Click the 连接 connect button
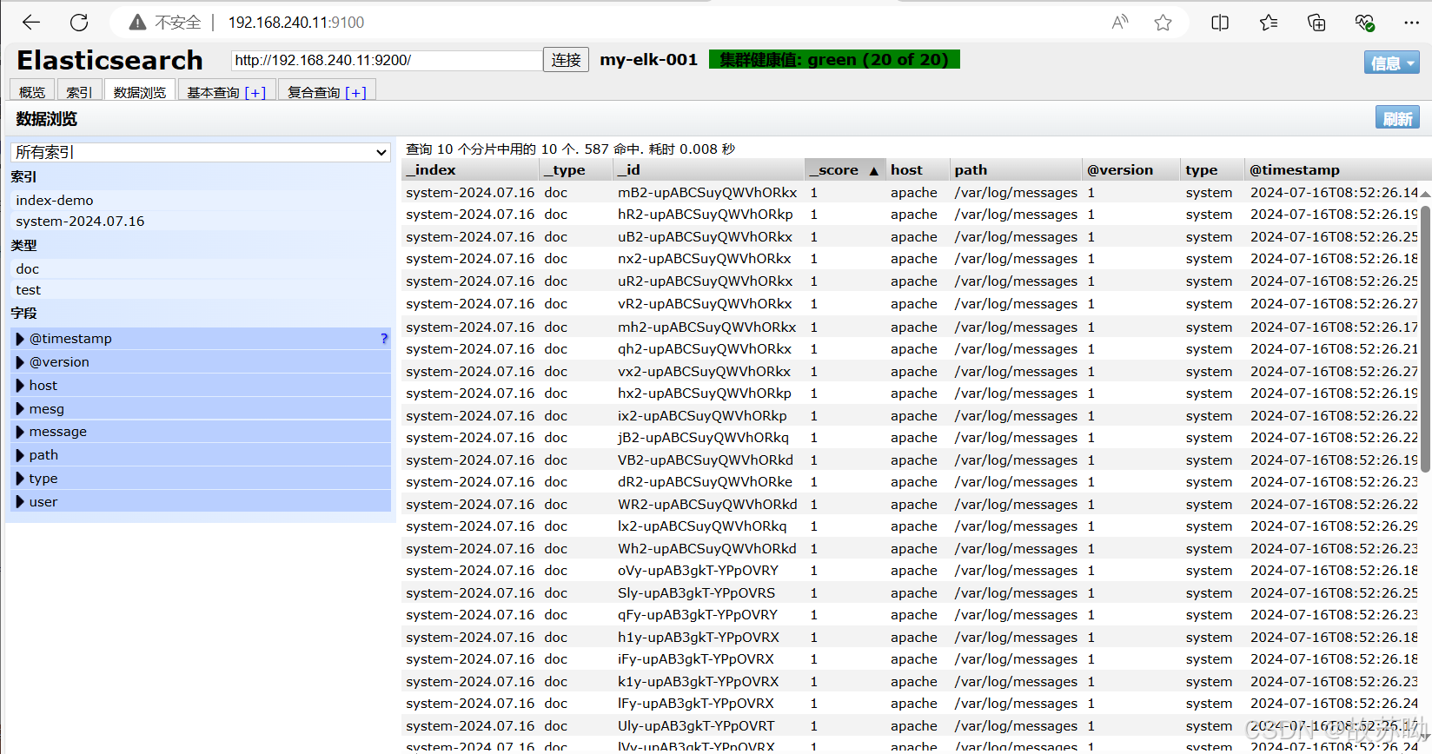The width and height of the screenshot is (1432, 754). coord(566,60)
